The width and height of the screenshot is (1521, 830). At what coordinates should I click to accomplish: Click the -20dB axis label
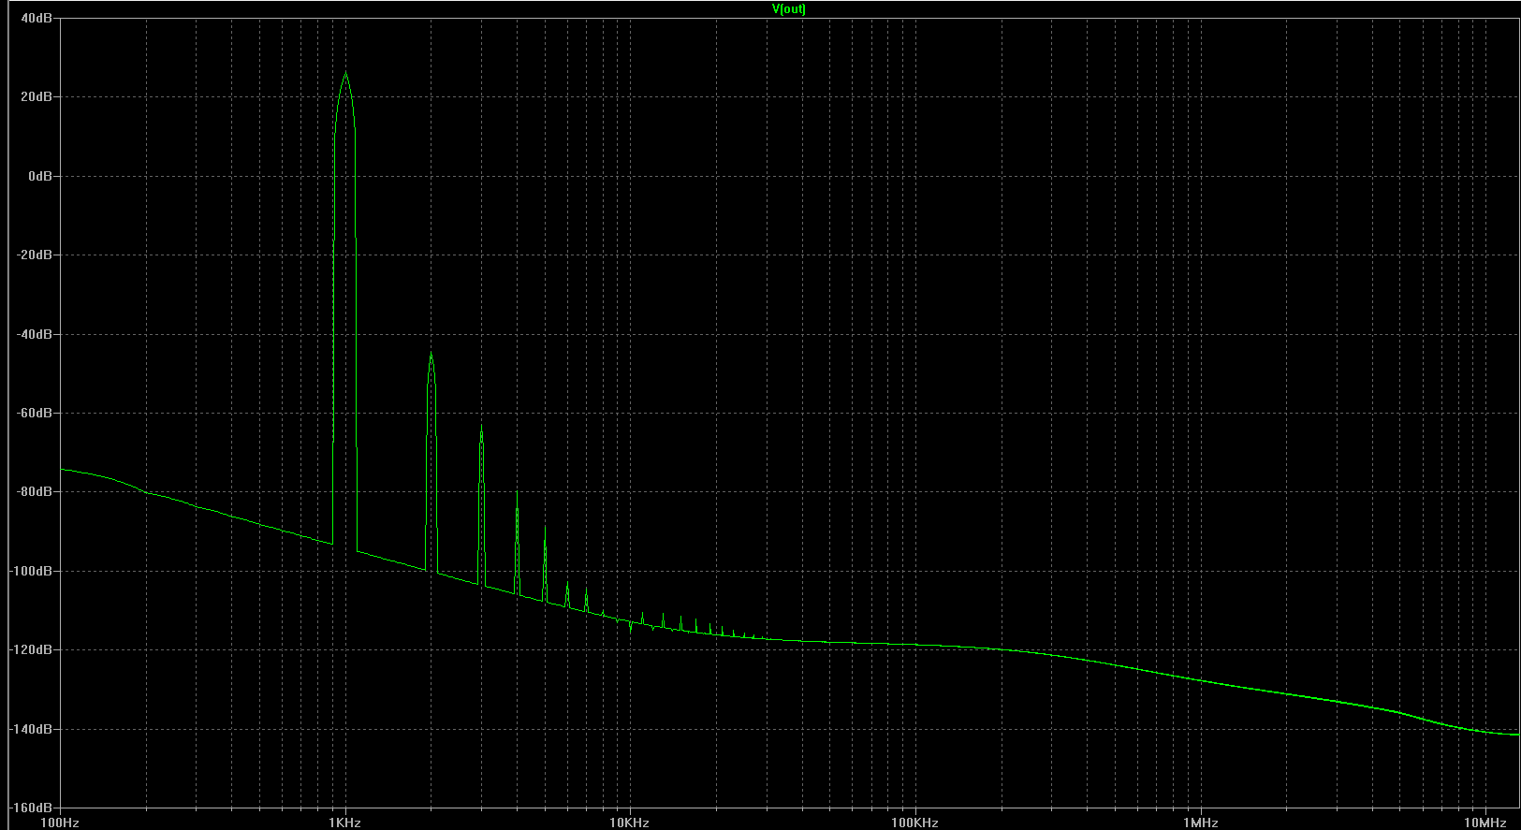pyautogui.click(x=34, y=255)
